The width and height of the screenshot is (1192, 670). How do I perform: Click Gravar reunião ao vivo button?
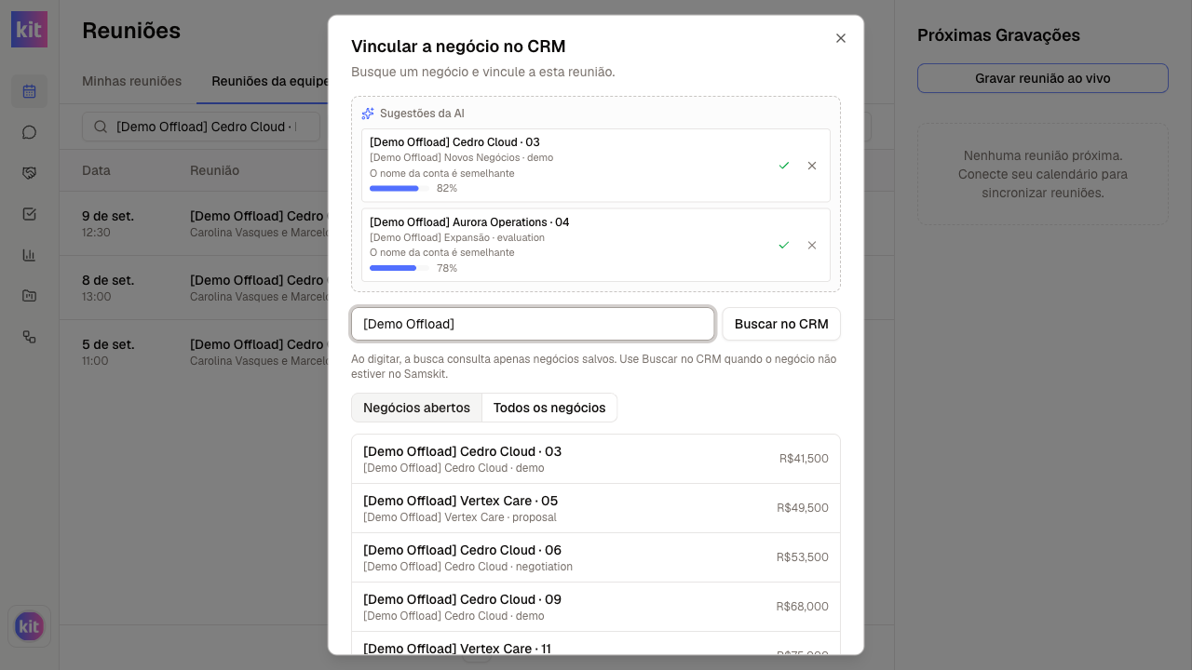pos(1043,78)
